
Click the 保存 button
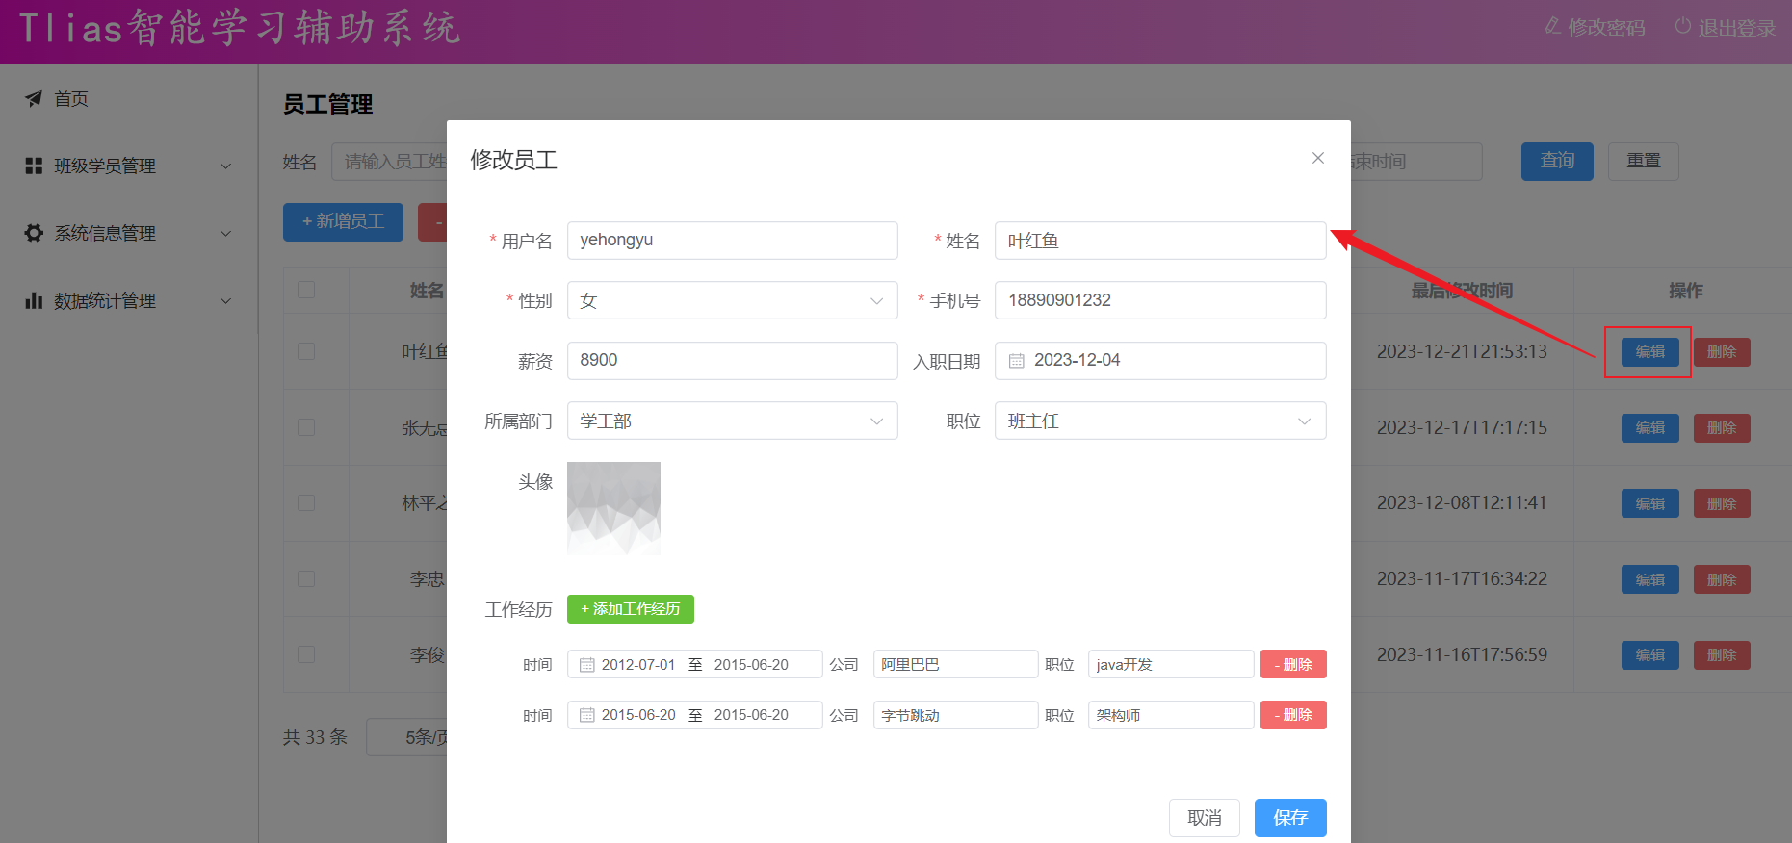[1290, 818]
